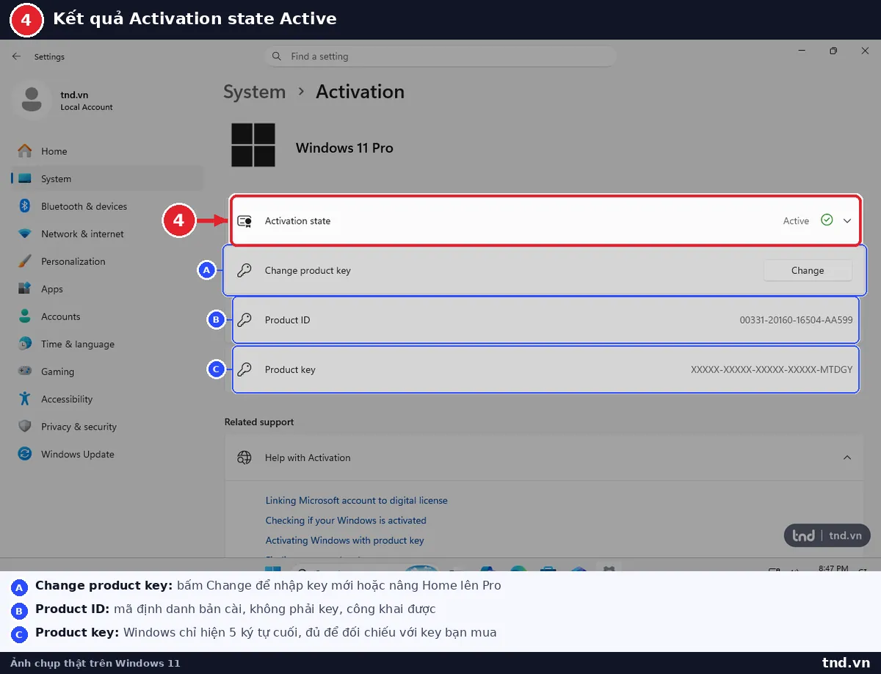
Task: Go to System in the breadcrumb
Action: click(254, 92)
